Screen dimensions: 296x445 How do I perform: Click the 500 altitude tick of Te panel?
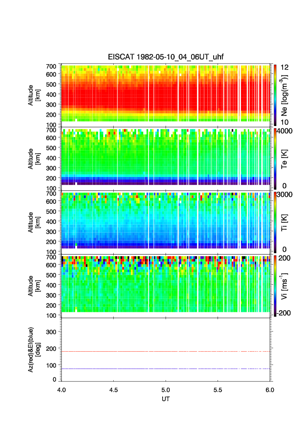(51, 148)
